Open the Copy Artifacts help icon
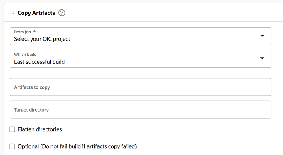This screenshot has width=283, height=155. tap(62, 13)
